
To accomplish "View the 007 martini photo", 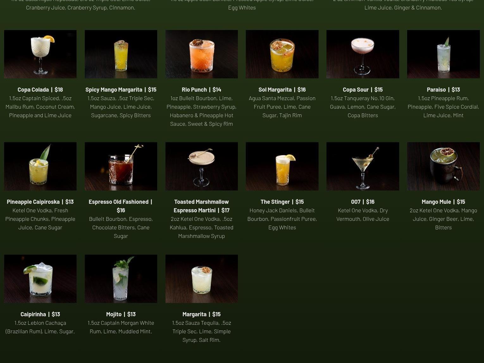I will [x=363, y=166].
